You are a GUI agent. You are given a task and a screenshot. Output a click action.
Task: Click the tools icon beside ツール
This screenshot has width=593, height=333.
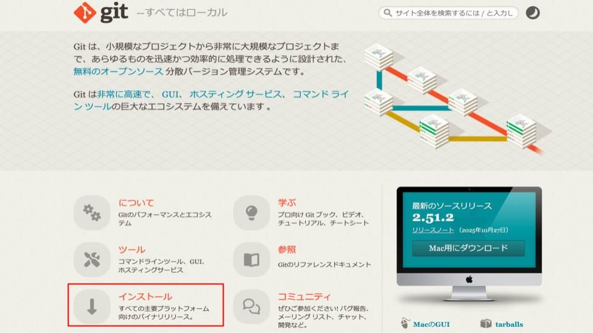(92, 260)
